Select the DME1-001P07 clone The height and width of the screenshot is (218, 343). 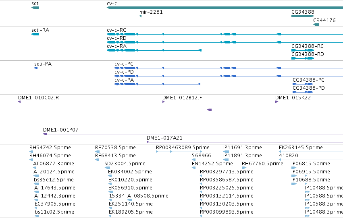193,134
